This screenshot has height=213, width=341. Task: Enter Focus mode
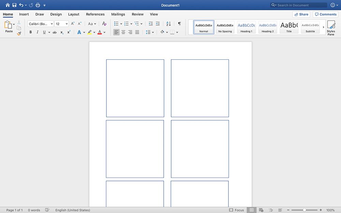coord(236,210)
